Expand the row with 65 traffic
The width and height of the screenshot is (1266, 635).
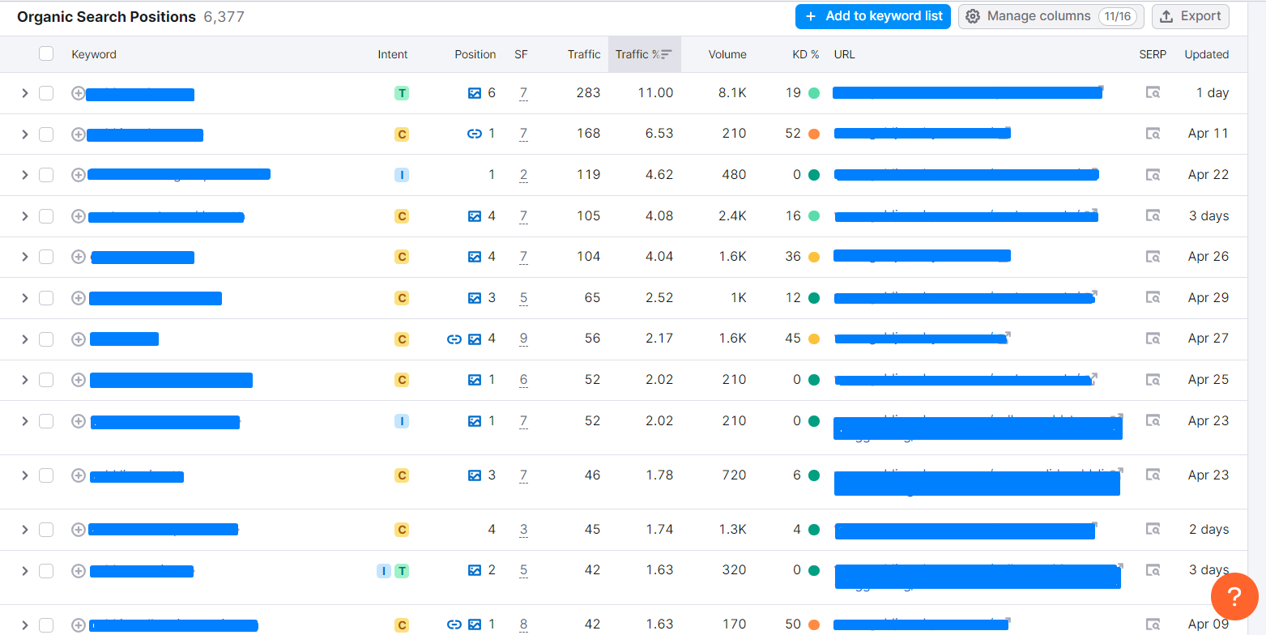(x=24, y=298)
